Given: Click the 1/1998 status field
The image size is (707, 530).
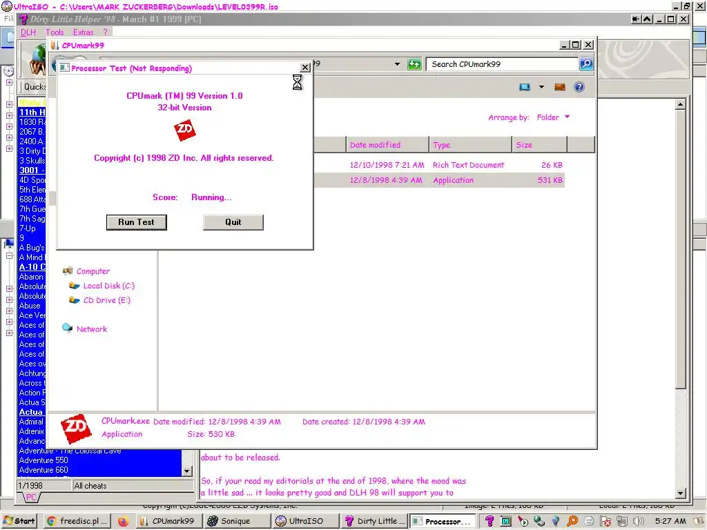Looking at the screenshot, I should (43, 486).
